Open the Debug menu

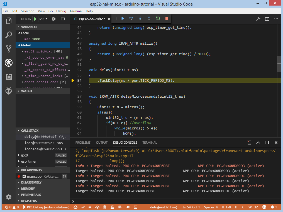61,11
